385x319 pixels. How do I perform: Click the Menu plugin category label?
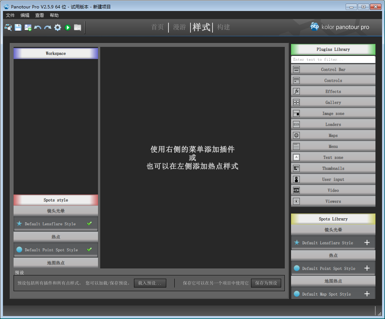point(333,146)
